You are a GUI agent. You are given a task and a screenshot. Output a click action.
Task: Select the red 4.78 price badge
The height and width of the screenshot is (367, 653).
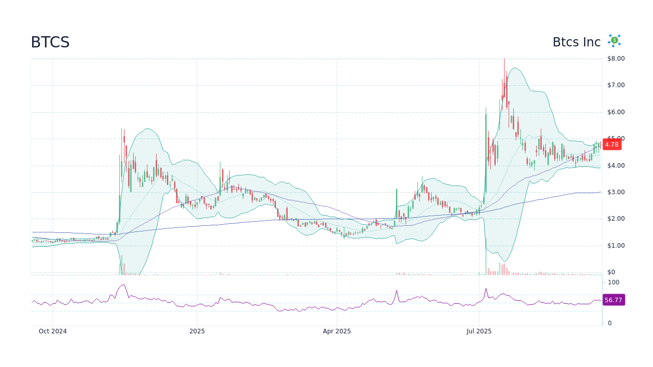612,144
